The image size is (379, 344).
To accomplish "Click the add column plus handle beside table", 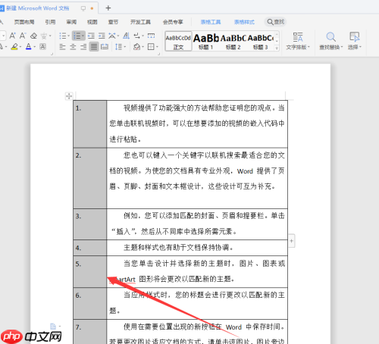I will [292, 241].
